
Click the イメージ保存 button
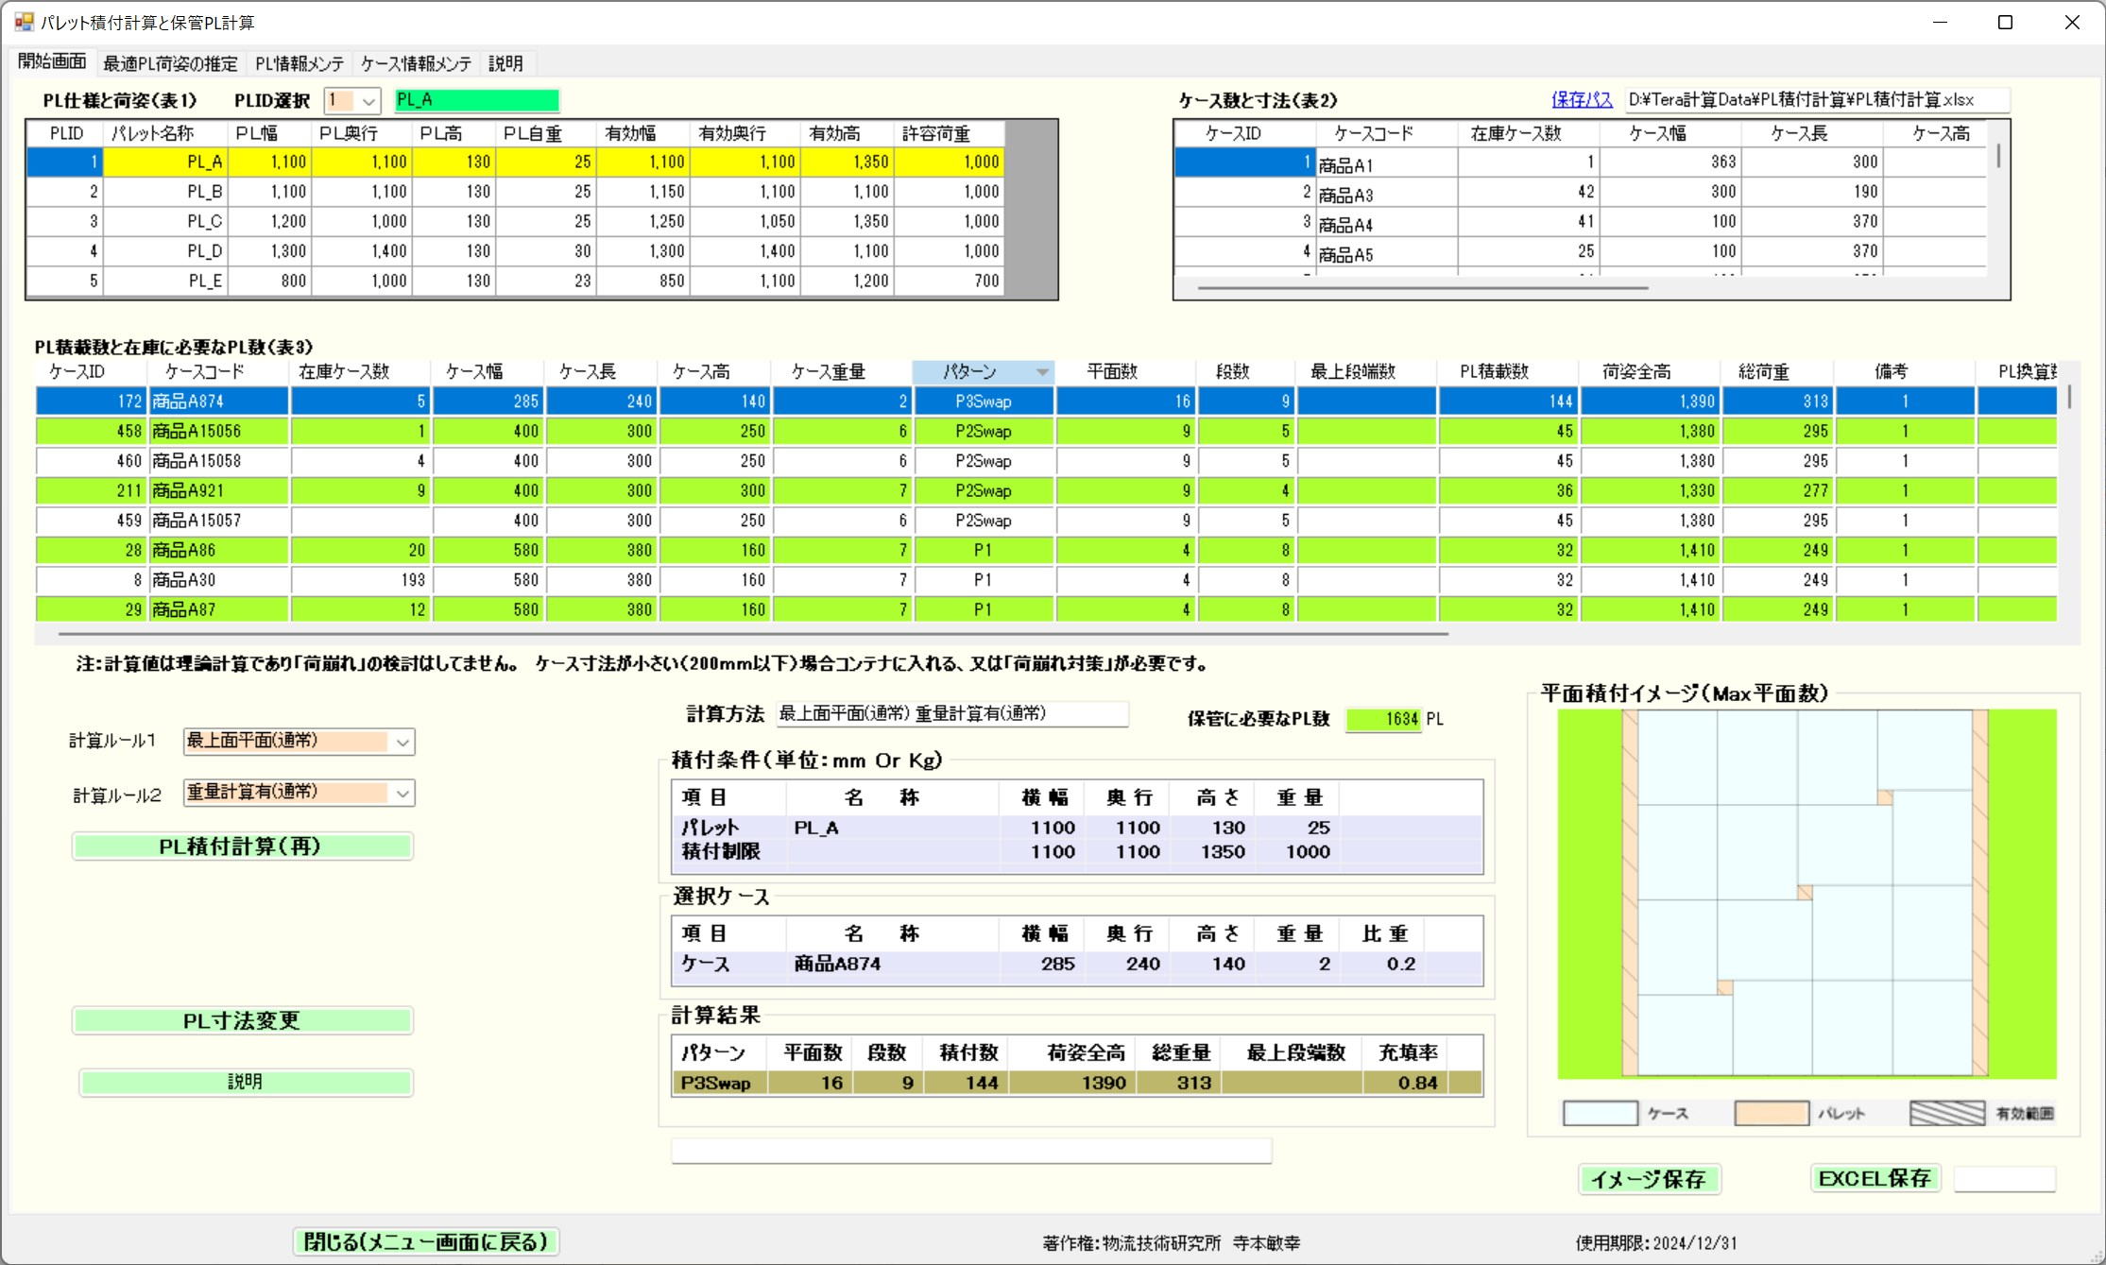tap(1648, 1179)
